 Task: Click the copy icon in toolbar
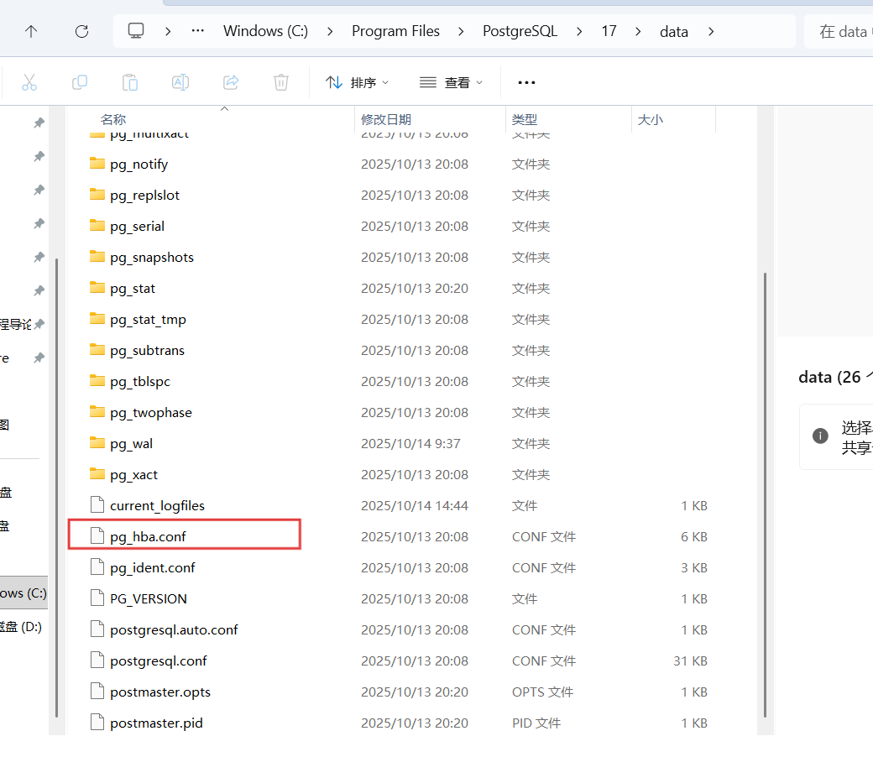click(x=80, y=82)
